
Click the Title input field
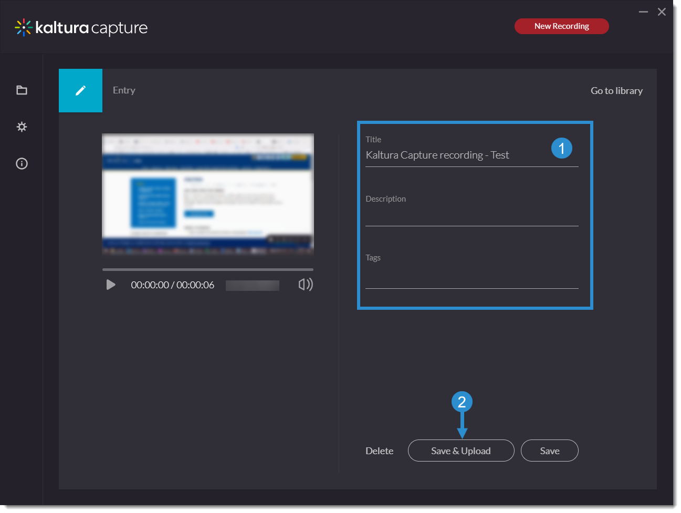[x=457, y=155]
